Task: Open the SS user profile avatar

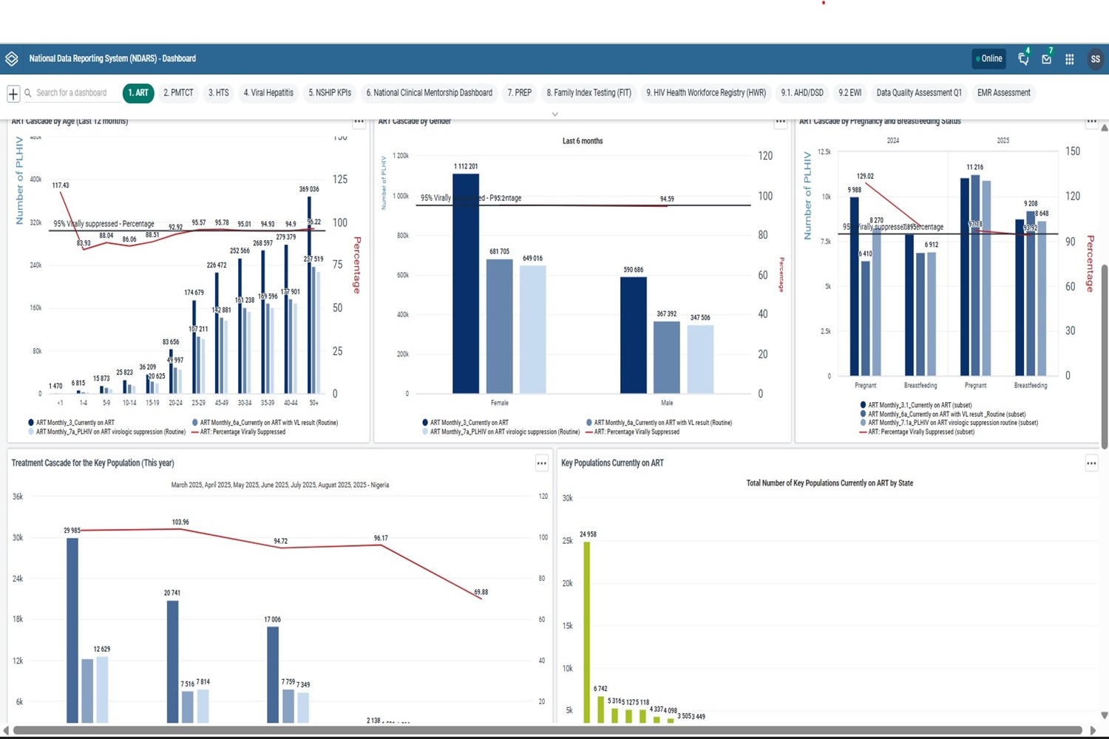Action: click(x=1095, y=59)
